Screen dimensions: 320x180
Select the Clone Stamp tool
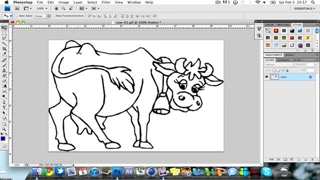4,70
